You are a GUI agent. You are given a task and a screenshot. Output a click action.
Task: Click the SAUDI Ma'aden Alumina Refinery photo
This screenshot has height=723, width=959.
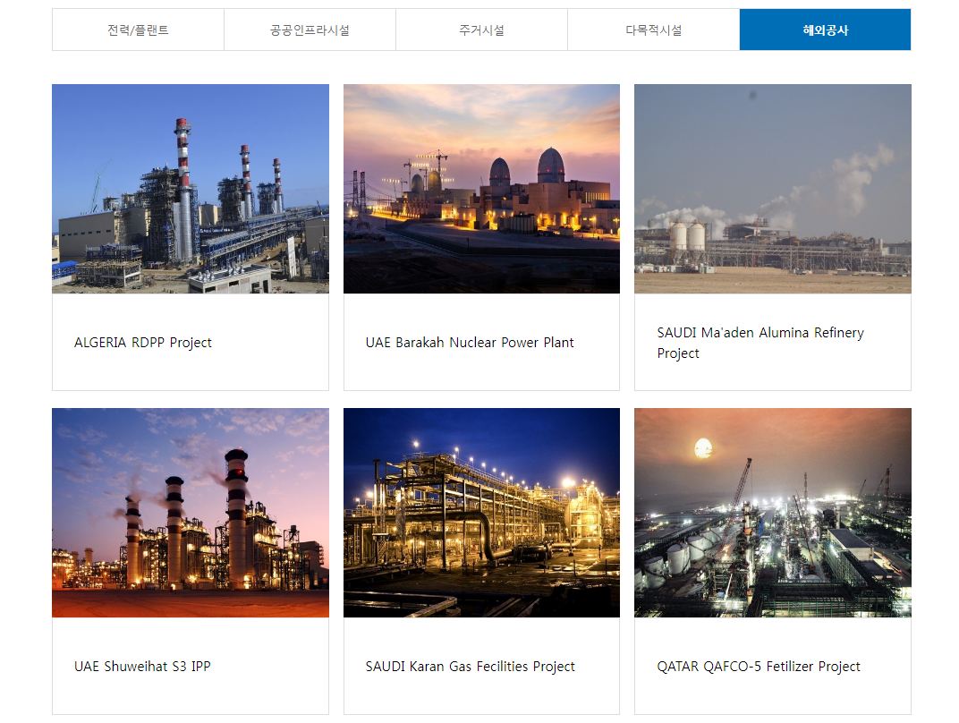pos(772,189)
